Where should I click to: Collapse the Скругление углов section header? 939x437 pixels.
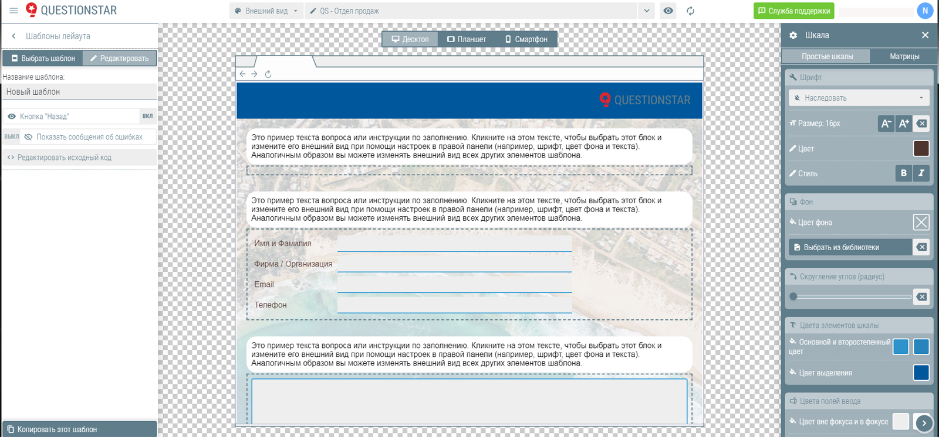[859, 276]
